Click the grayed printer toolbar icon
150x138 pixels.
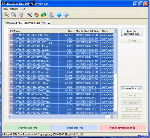coord(21,15)
